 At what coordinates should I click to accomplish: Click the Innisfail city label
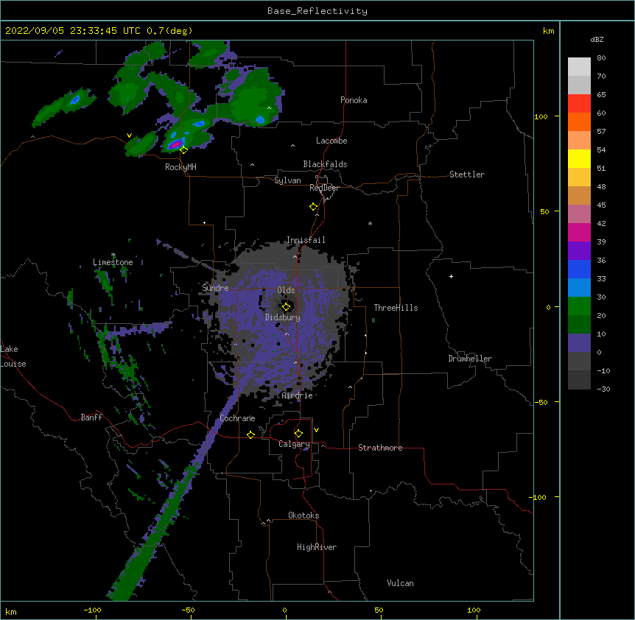(x=306, y=240)
